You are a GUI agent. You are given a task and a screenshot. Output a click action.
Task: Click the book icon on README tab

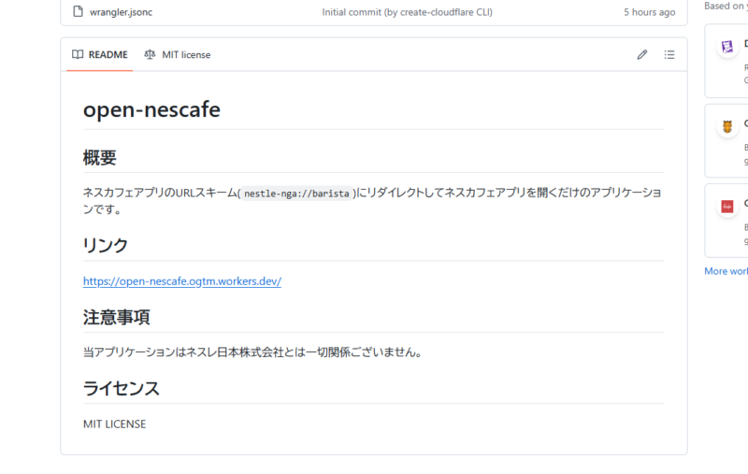point(78,55)
